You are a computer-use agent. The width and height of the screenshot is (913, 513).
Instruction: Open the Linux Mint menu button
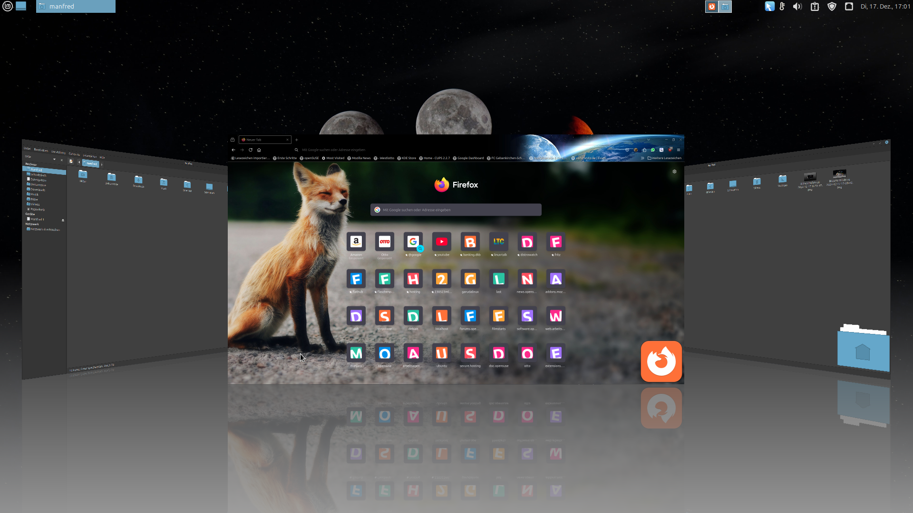[x=7, y=6]
